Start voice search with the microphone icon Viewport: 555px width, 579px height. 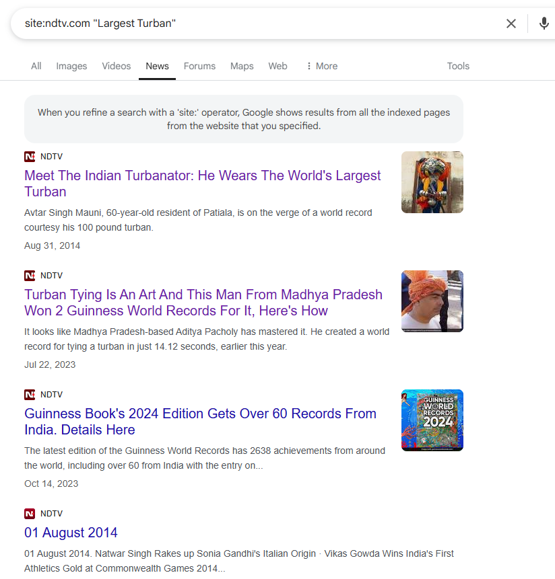tap(544, 24)
